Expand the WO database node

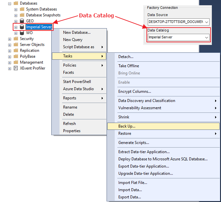tap(16, 33)
